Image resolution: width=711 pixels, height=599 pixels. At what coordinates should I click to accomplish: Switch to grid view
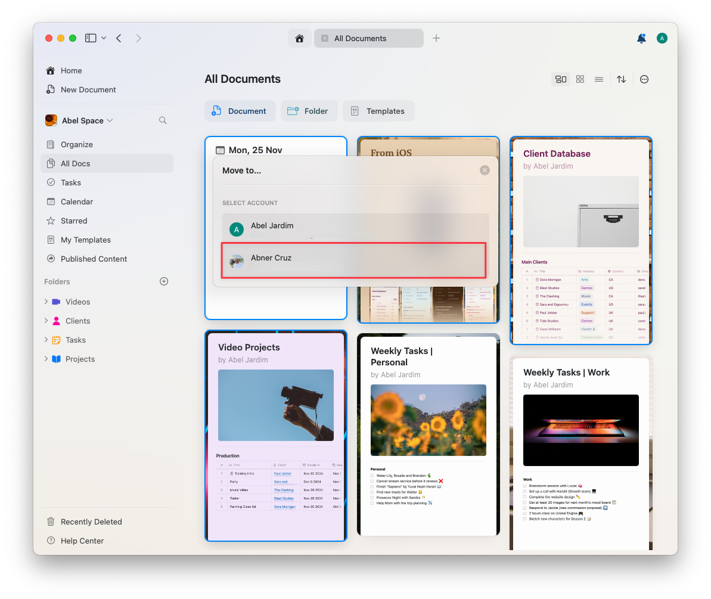click(580, 79)
